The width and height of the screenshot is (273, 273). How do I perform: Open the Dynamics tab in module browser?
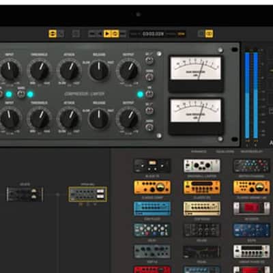pyautogui.click(x=199, y=152)
